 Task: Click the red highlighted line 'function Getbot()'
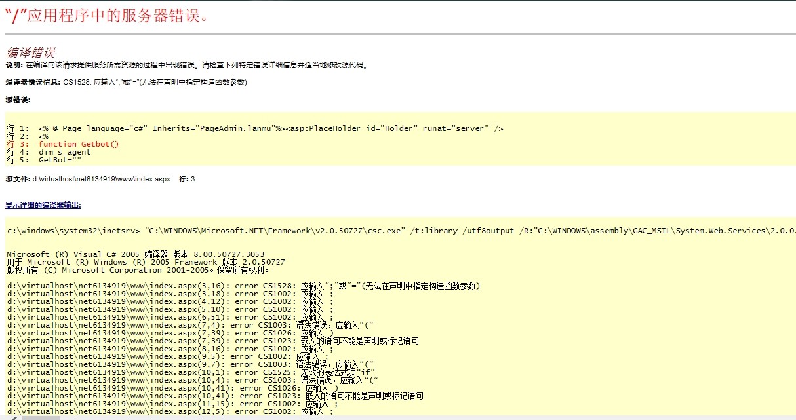point(78,144)
